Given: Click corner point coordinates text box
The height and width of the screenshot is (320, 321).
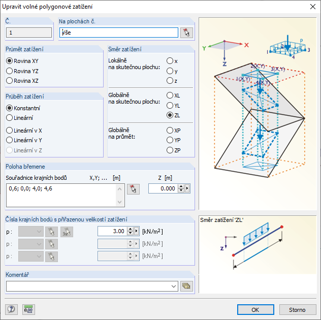Looking at the screenshot, I should [66, 196].
